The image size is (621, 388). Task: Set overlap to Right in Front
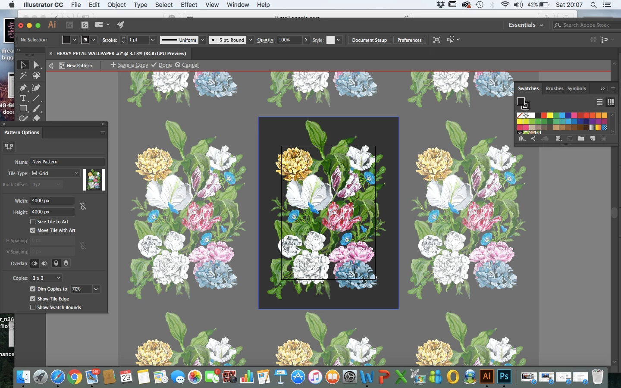[x=44, y=263]
